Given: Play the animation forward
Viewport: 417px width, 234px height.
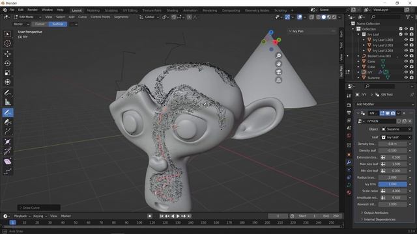Looking at the screenshot, I should tap(178, 216).
